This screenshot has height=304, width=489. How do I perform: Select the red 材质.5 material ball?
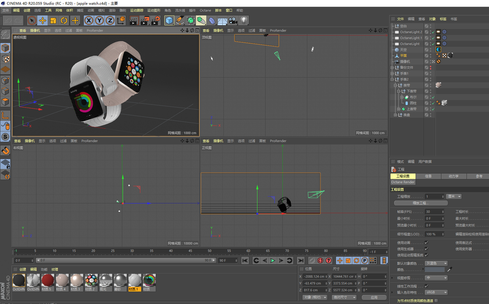click(48, 280)
